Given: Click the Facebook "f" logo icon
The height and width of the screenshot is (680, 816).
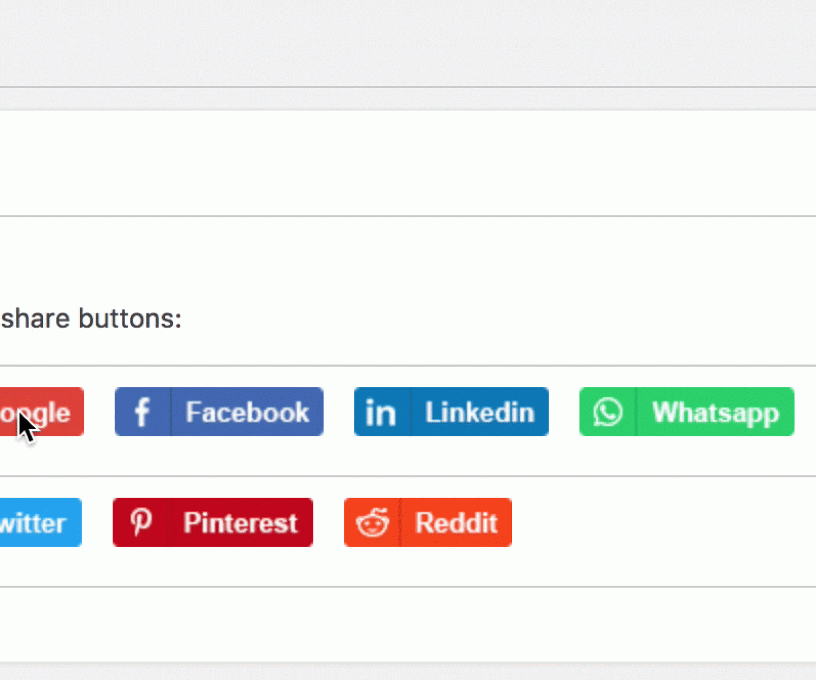Looking at the screenshot, I should [143, 412].
